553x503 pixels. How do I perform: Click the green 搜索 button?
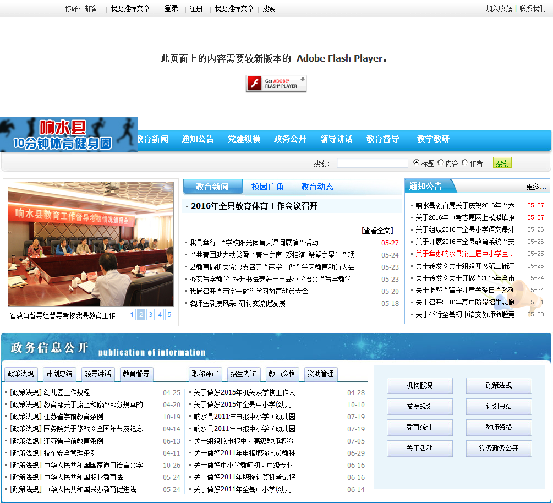502,163
